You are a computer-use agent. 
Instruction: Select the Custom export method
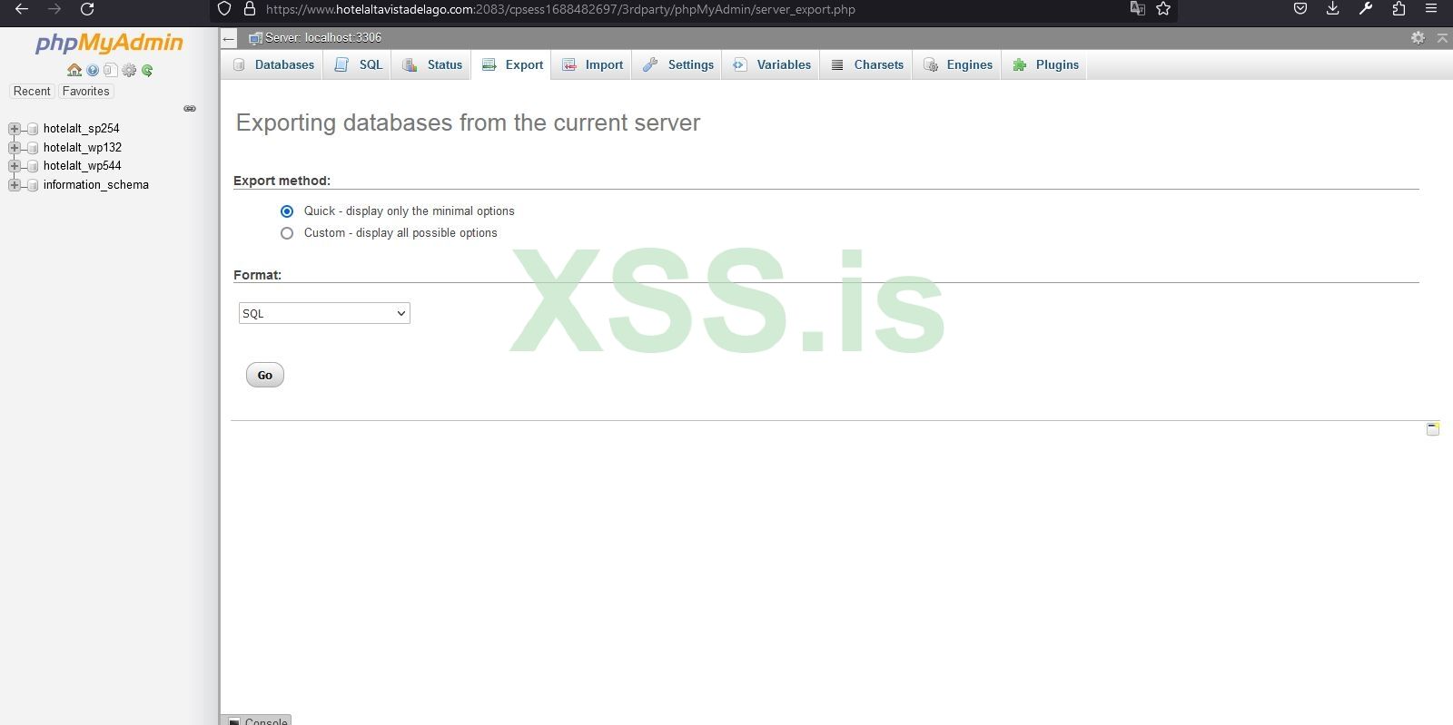tap(287, 233)
